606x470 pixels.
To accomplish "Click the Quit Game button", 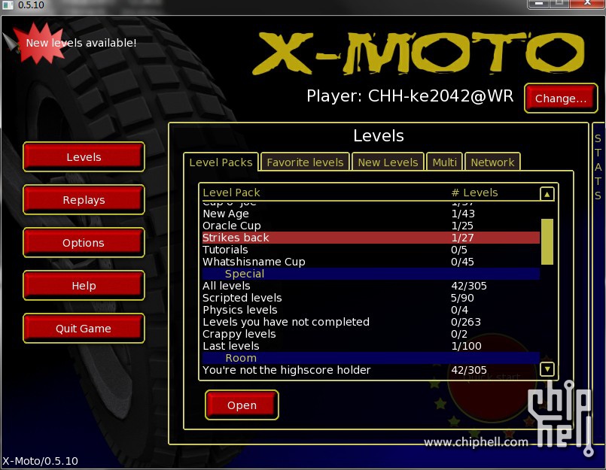I will pyautogui.click(x=84, y=329).
